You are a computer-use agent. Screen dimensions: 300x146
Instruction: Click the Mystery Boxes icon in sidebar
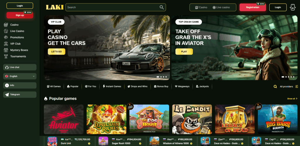click(x=6, y=50)
